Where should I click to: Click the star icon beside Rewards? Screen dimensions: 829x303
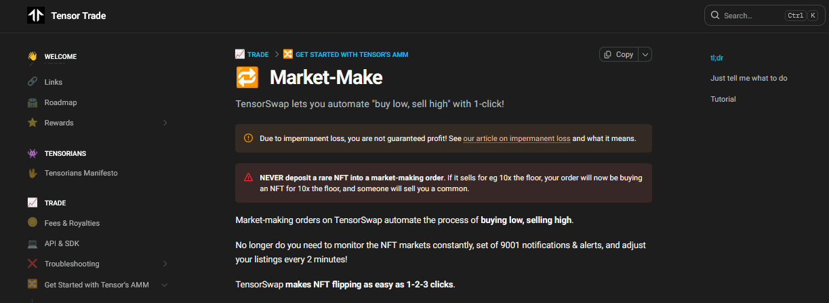[32, 123]
